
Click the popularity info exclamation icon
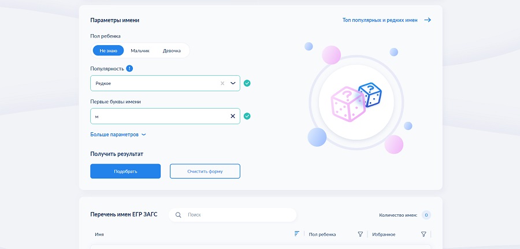pos(129,69)
